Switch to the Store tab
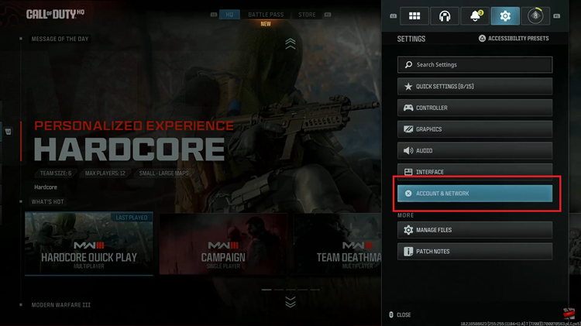This screenshot has height=326, width=581. pos(307,15)
